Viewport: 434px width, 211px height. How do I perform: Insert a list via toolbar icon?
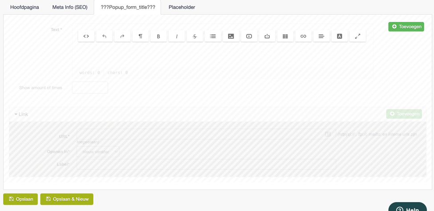(213, 36)
